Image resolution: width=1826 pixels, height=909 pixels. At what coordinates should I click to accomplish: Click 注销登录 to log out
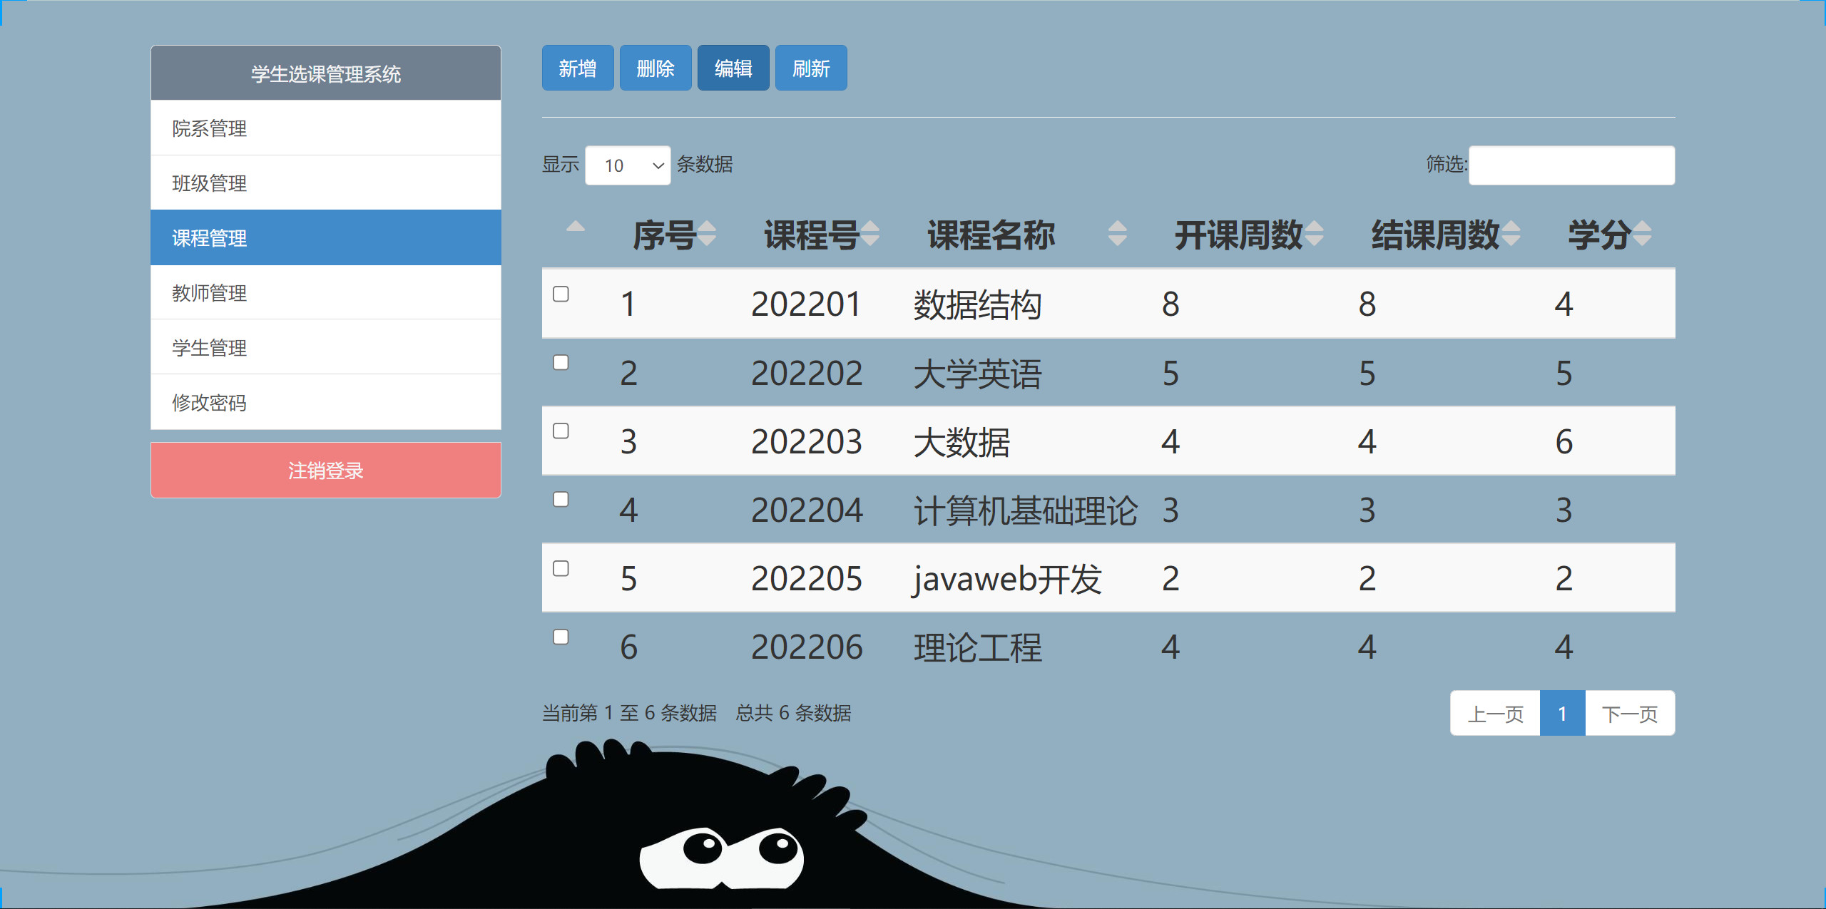pos(325,470)
